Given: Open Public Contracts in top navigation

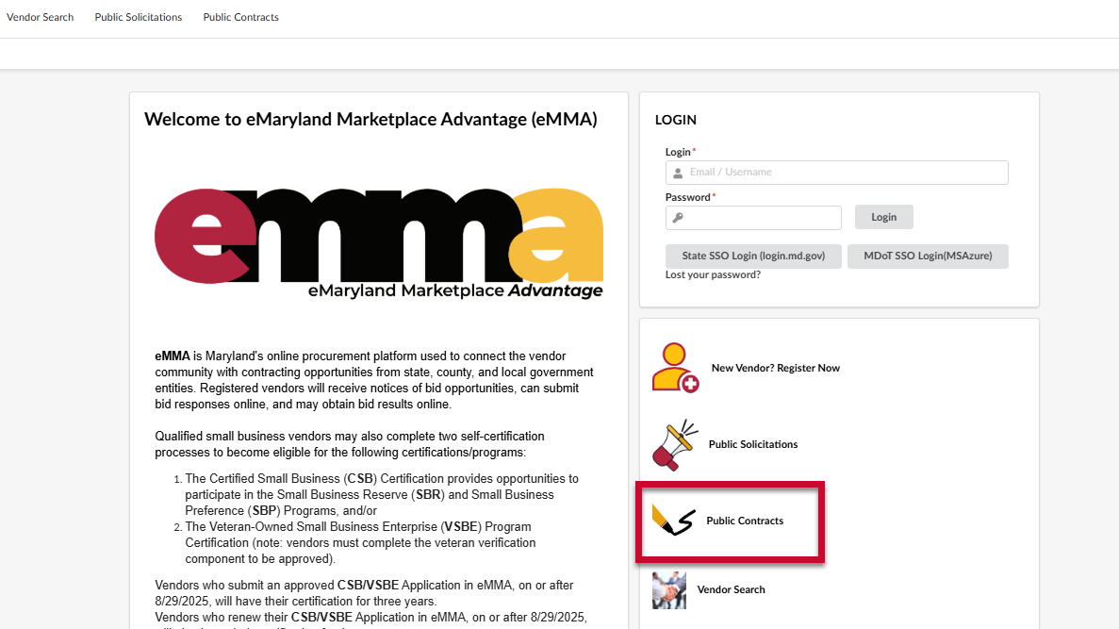Looking at the screenshot, I should [240, 17].
